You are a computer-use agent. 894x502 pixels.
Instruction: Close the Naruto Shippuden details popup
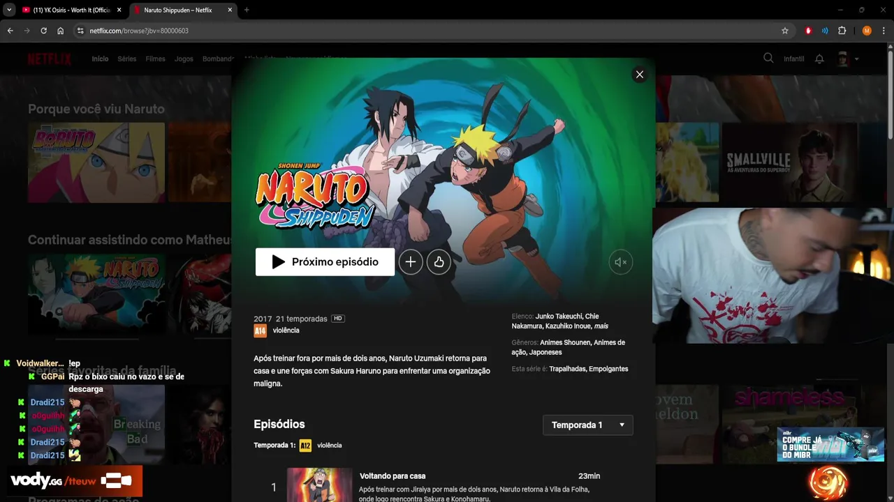(x=639, y=75)
